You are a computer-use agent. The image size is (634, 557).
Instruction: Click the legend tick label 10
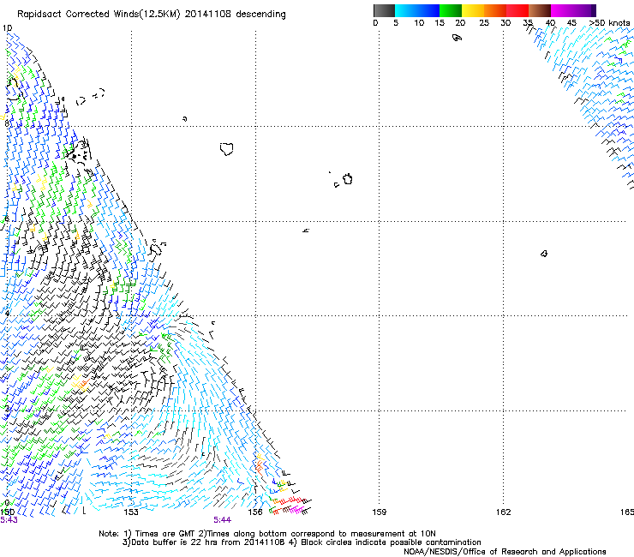point(419,23)
